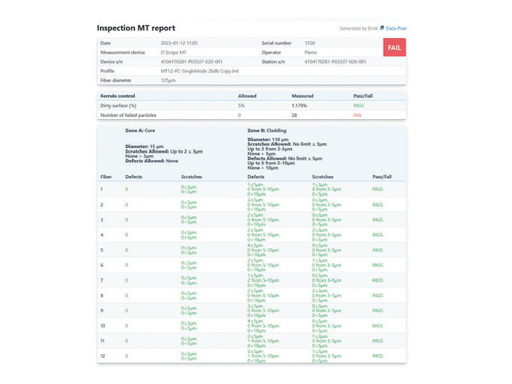Click the Inspection MT report title
512x384 pixels.
[x=136, y=28]
